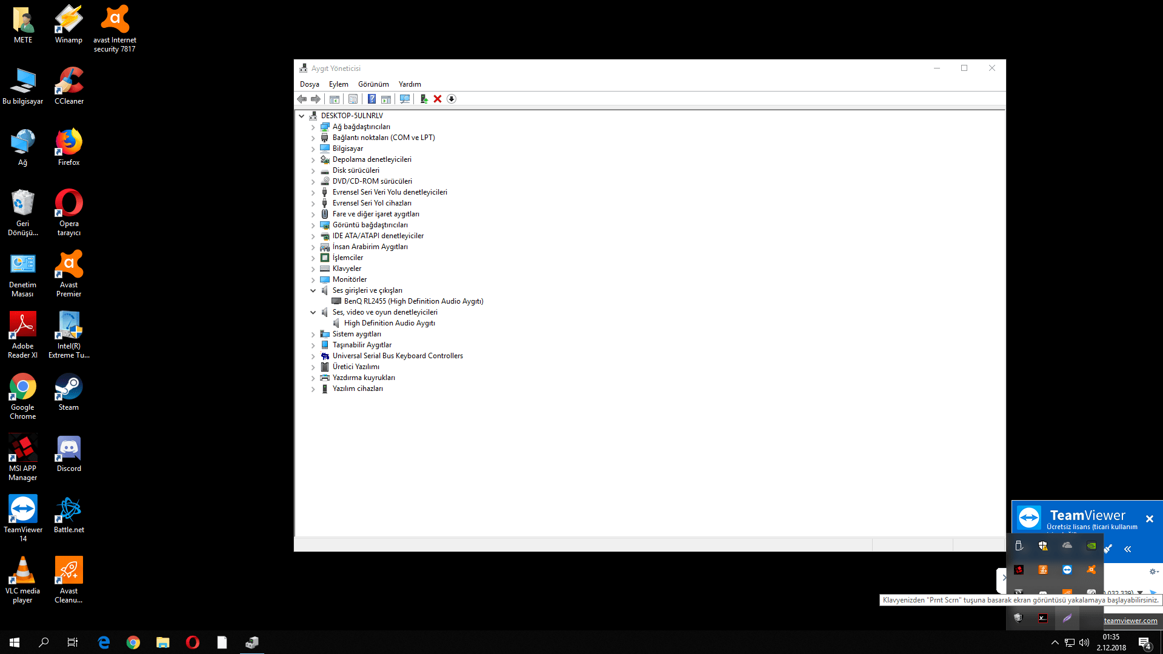Open Windows Security shield tray icon
The height and width of the screenshot is (654, 1163).
[1043, 546]
